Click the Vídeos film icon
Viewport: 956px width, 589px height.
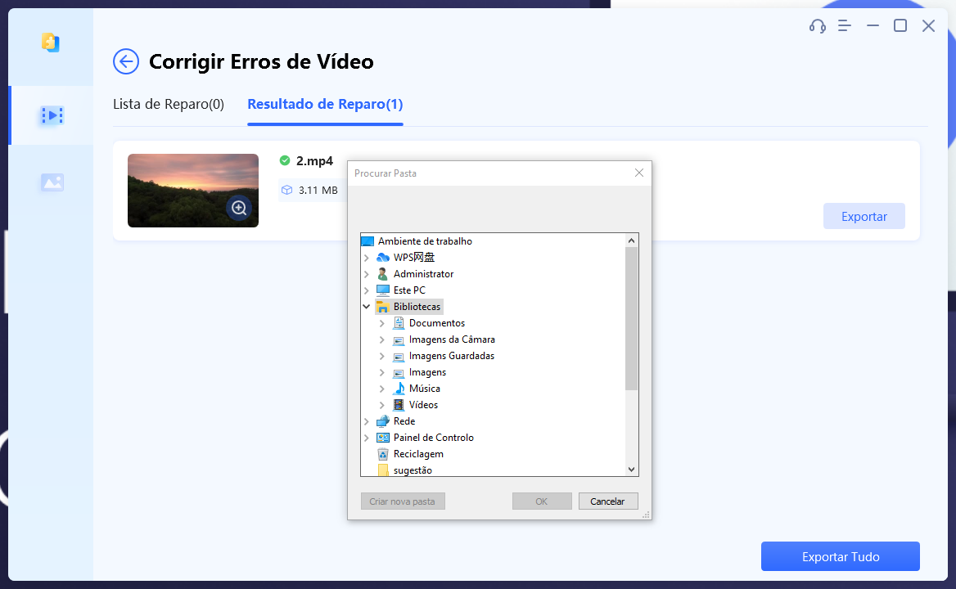tap(399, 404)
